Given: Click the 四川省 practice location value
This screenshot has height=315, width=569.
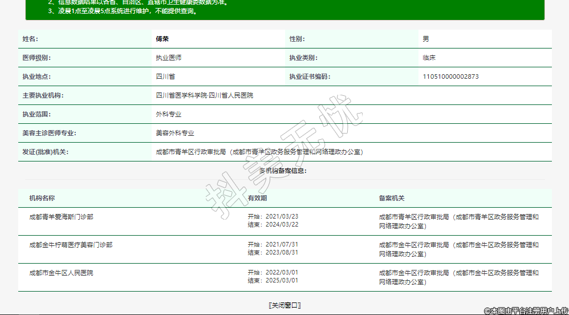Looking at the screenshot, I should [166, 76].
